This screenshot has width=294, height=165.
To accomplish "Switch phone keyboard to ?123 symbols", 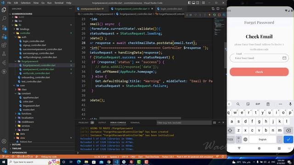I will tap(231, 139).
